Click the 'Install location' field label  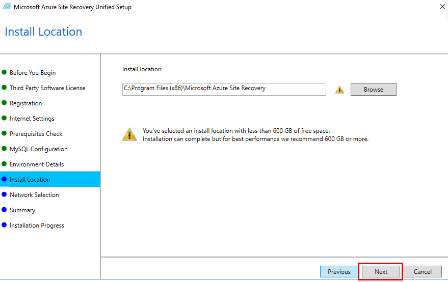pos(142,69)
